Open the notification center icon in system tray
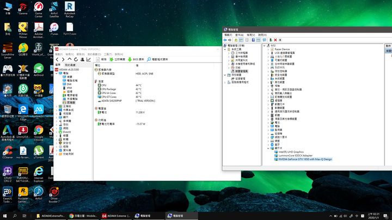Image resolution: width=392 pixels, height=220 pixels. coord(386,216)
